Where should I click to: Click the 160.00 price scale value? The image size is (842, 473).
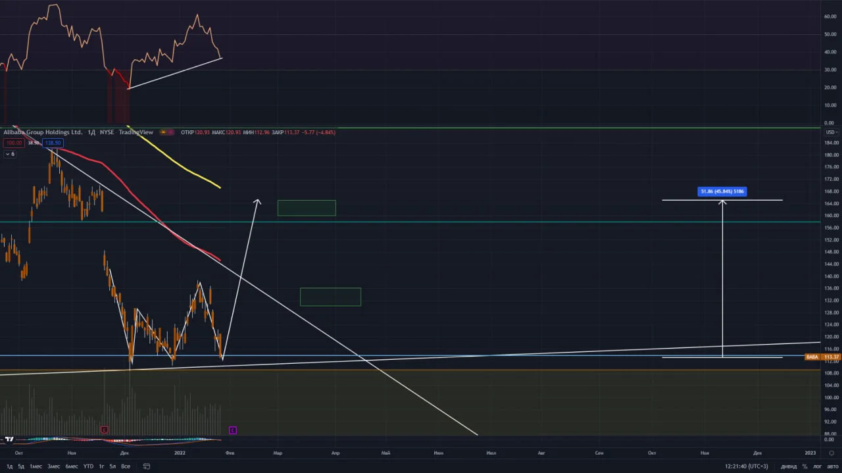(x=831, y=216)
